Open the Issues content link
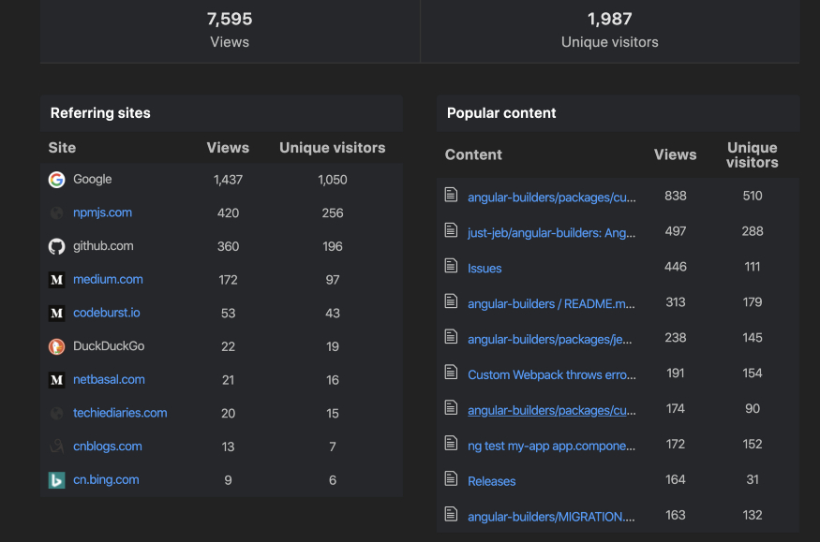Viewport: 820px width, 542px height. click(485, 269)
